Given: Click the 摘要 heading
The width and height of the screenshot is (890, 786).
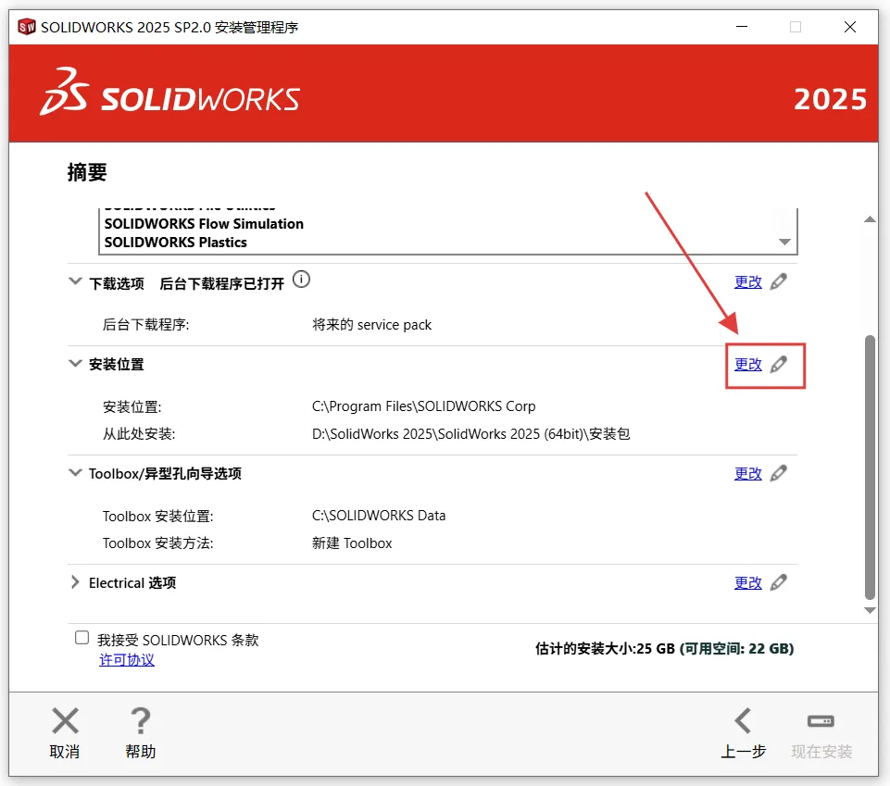Looking at the screenshot, I should pos(87,172).
